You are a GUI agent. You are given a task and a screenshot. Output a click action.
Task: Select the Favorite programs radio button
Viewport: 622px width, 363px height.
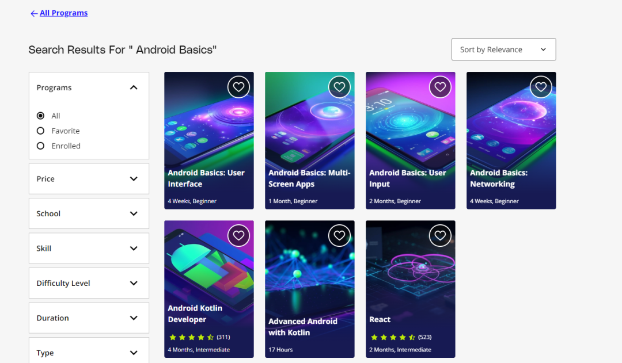[40, 131]
